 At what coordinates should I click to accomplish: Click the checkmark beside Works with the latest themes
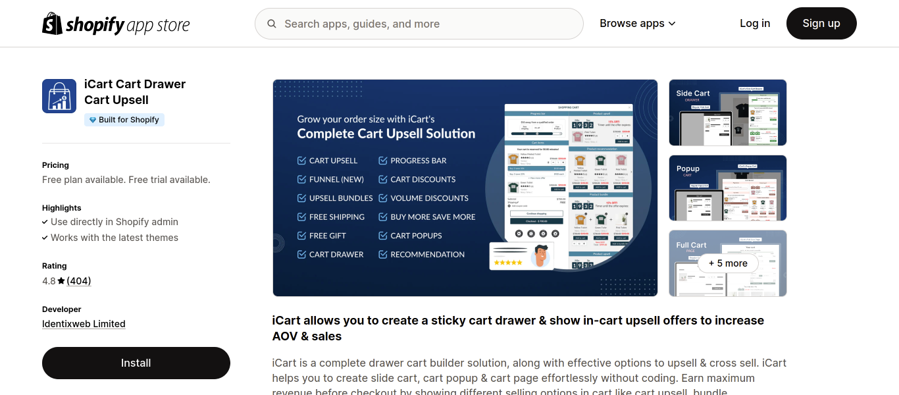pyautogui.click(x=45, y=238)
